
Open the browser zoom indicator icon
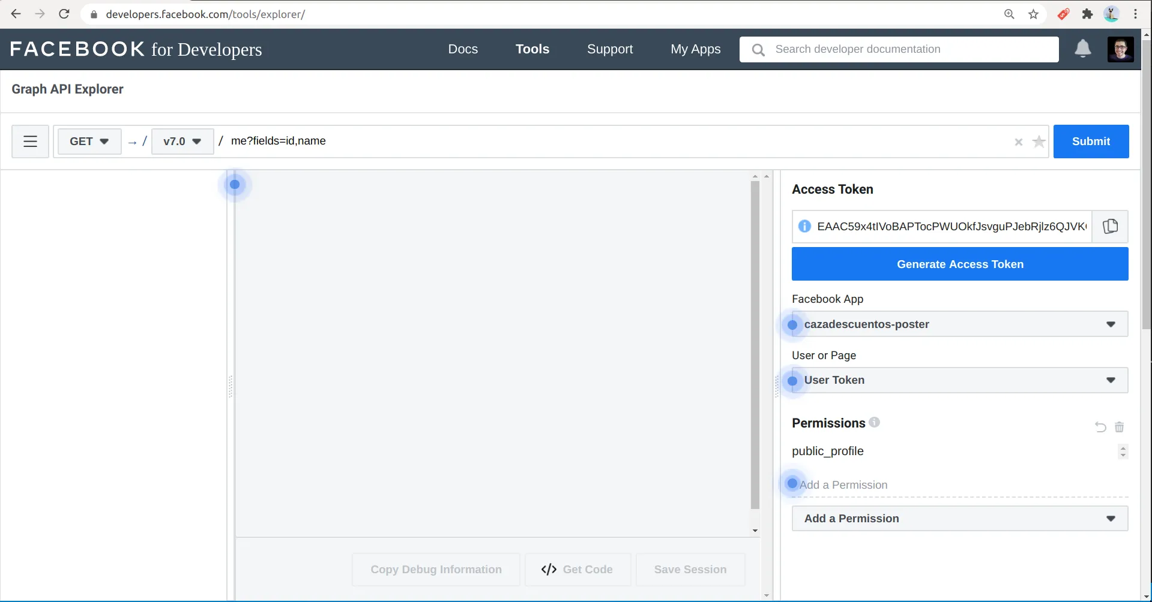[1009, 14]
